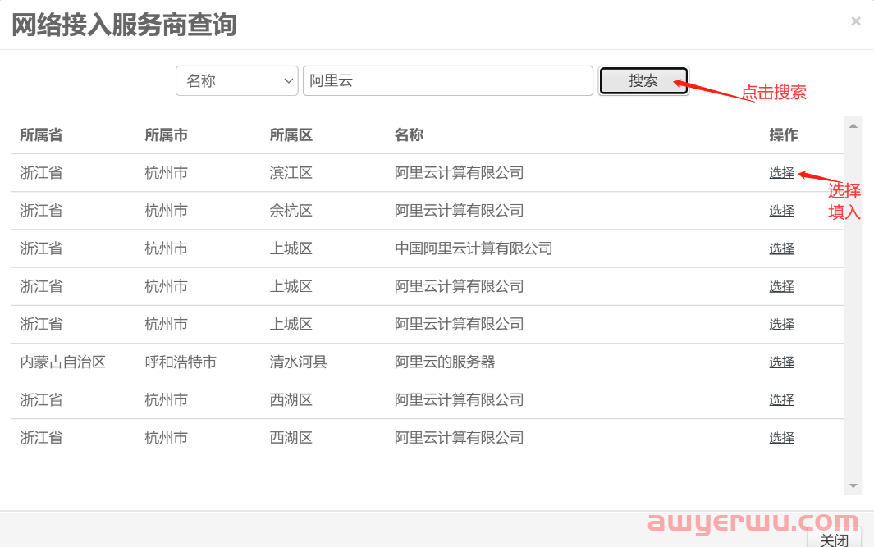The image size is (874, 547).
Task: Click the 滨江区 cell
Action: (291, 173)
